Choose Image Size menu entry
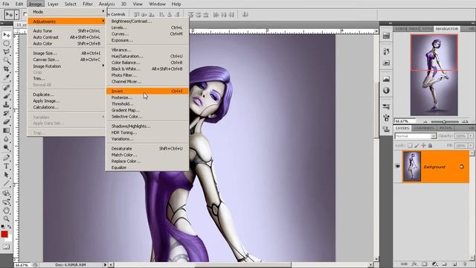This screenshot has height=268, width=476. point(67,53)
